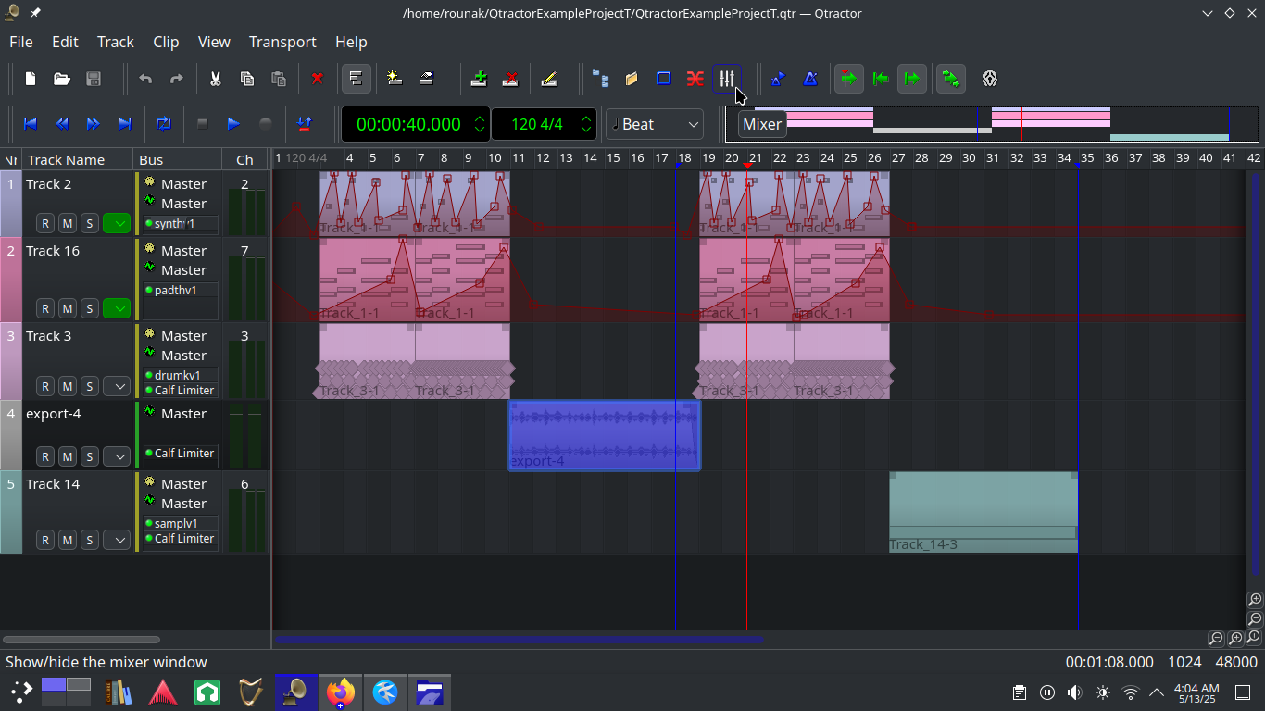Arm Track 2 for recording with R
This screenshot has height=711, width=1265.
tap(45, 223)
